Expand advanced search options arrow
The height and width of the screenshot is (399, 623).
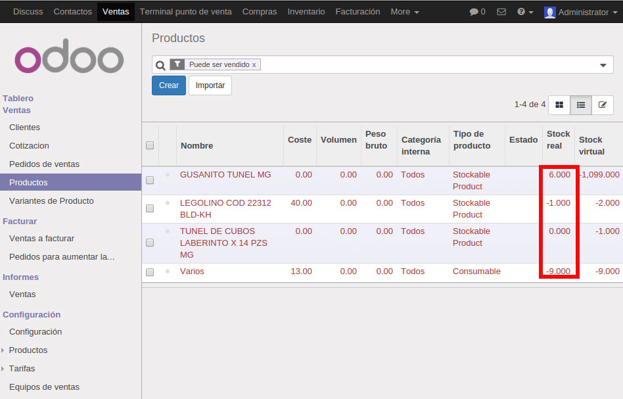click(603, 65)
